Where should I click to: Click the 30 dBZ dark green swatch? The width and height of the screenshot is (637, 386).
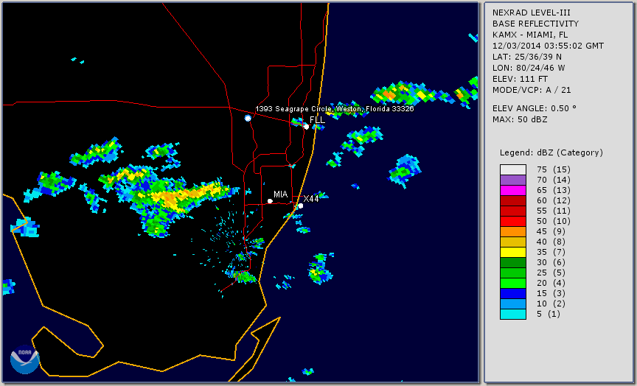tap(512, 262)
